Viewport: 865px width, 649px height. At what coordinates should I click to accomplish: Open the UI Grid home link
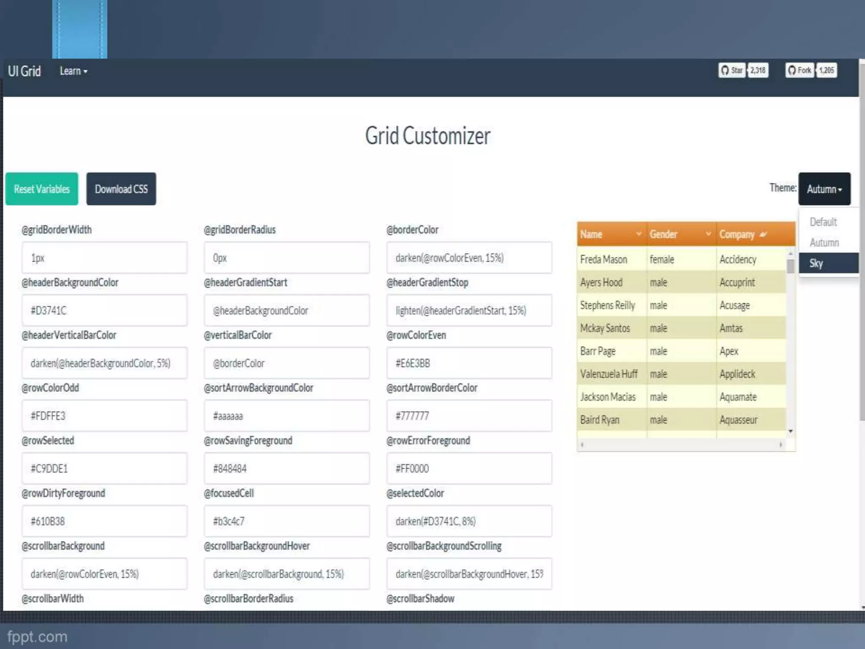(24, 71)
